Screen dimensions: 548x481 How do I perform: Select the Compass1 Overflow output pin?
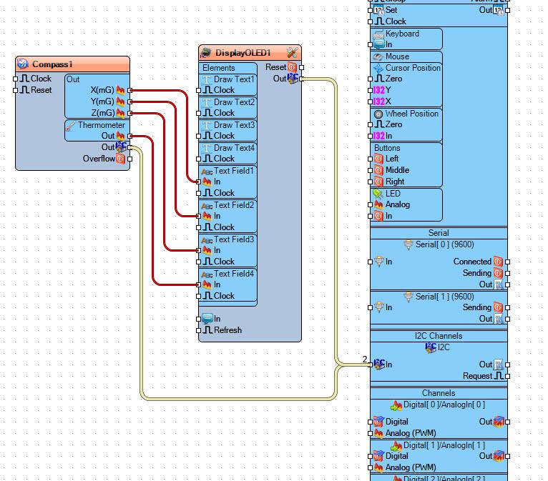tap(130, 159)
